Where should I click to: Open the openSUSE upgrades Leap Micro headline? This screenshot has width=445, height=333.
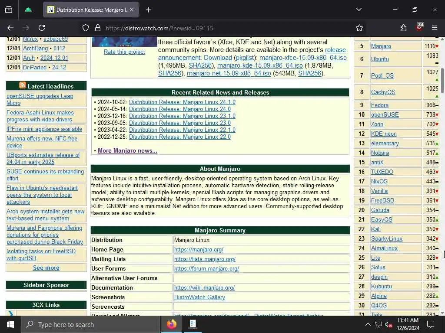point(40,99)
